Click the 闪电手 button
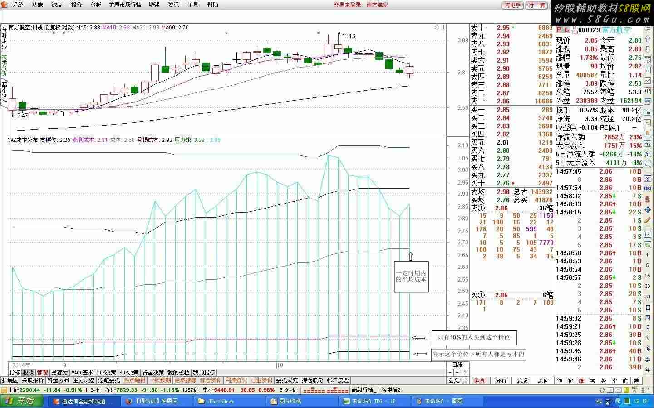The width and height of the screenshot is (654, 408). tap(512, 5)
